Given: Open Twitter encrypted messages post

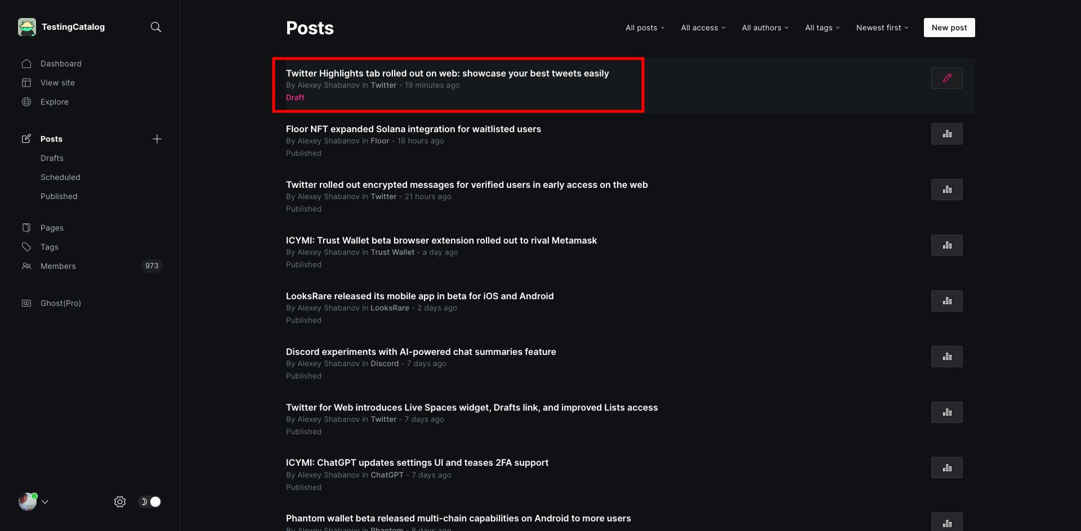Looking at the screenshot, I should click(x=467, y=184).
